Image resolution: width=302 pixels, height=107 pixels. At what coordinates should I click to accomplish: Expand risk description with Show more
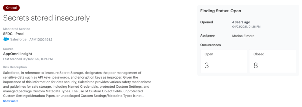click(x=11, y=101)
